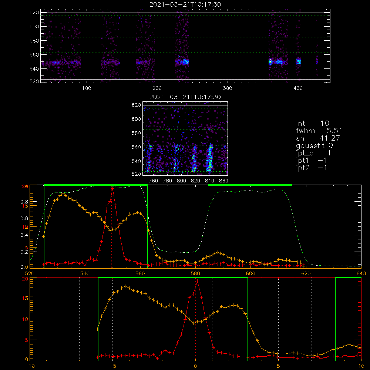Click y-axis label 580 on top spectrogram
The width and height of the screenshot is (370, 370).
[x=34, y=41]
